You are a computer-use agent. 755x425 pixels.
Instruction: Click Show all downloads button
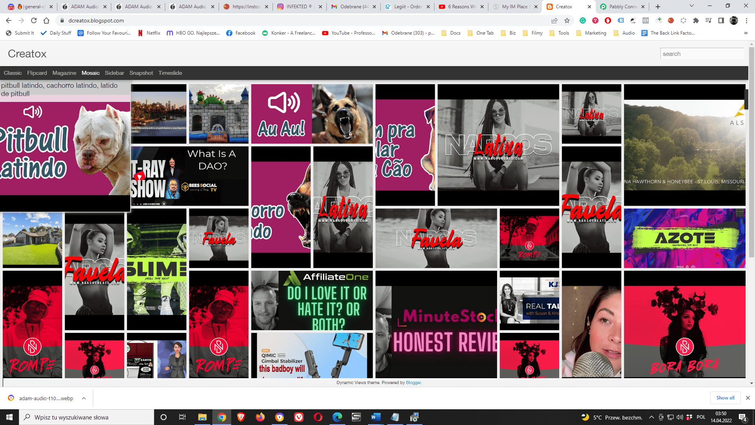click(725, 398)
